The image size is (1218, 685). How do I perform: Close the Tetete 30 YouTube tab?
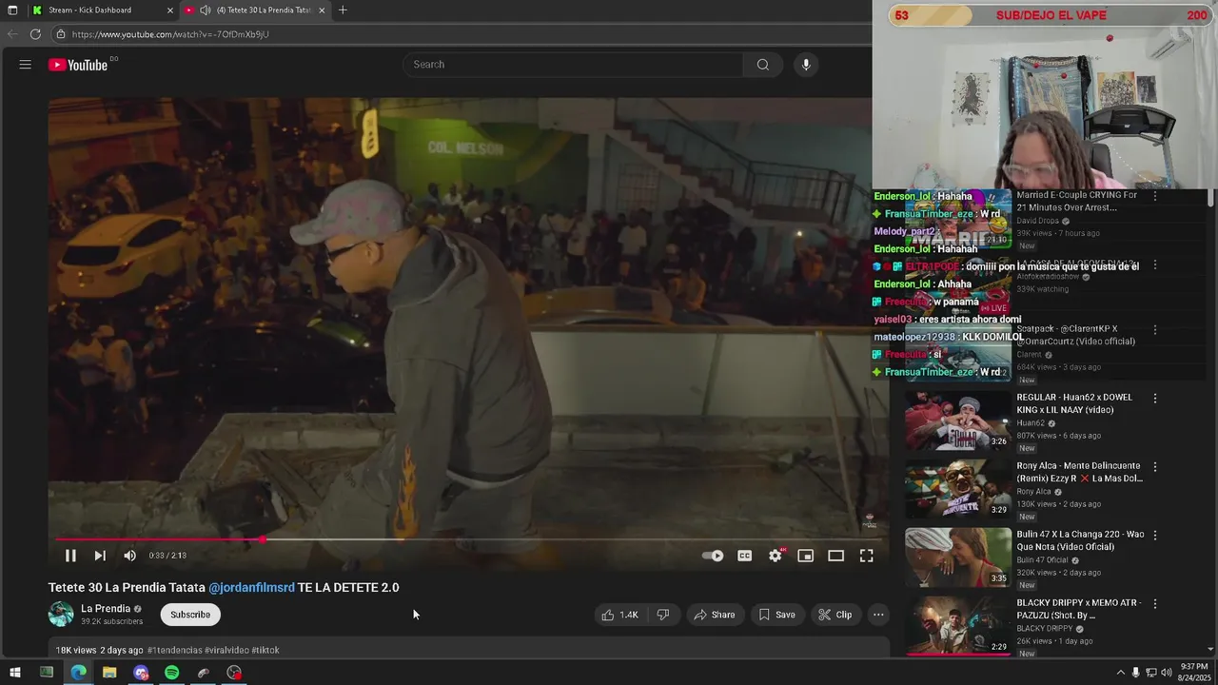(322, 10)
